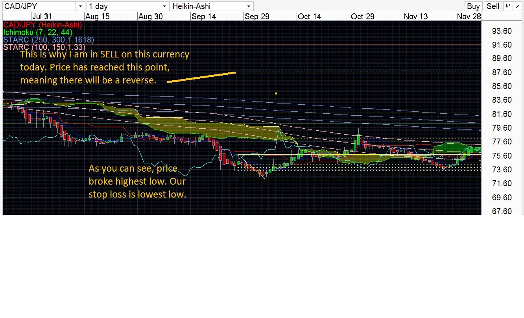
Task: Click the Nov 13 date label
Action: tap(416, 17)
